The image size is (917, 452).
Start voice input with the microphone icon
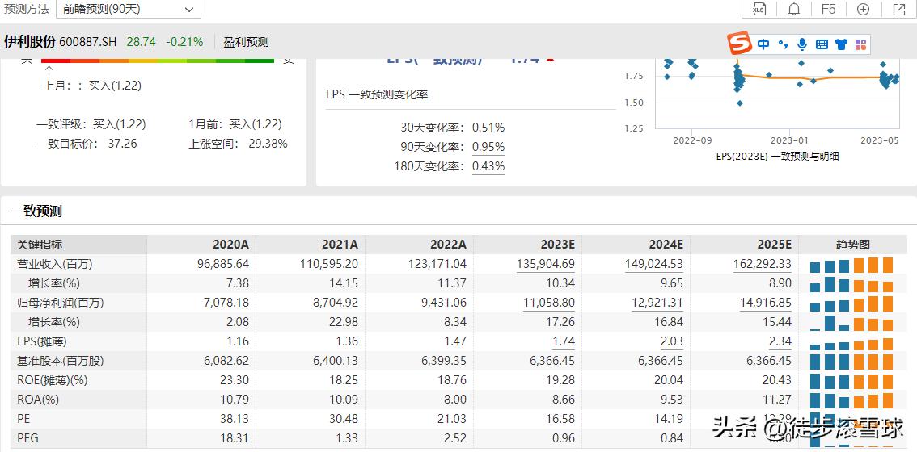point(802,44)
